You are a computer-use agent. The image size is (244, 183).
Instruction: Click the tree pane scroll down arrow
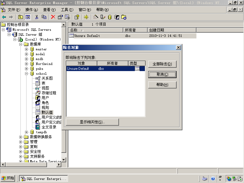pyautogui.click(x=64, y=160)
